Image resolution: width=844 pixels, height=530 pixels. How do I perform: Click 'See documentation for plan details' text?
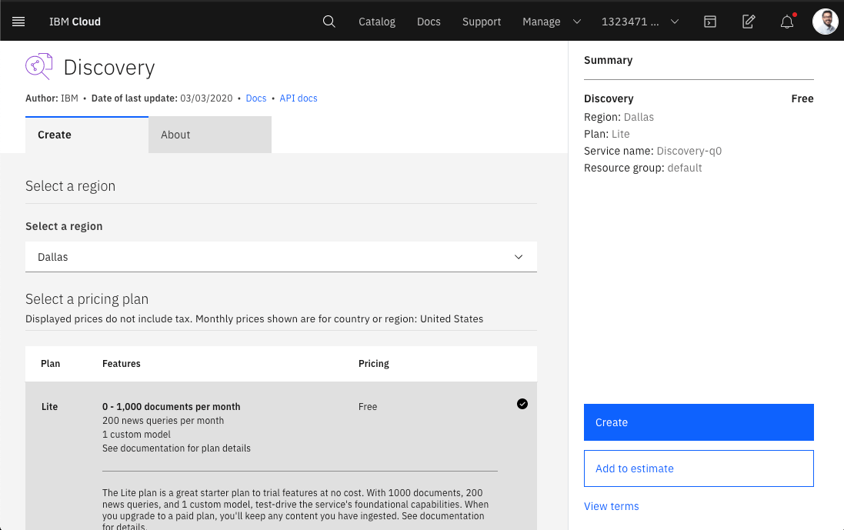click(x=176, y=448)
